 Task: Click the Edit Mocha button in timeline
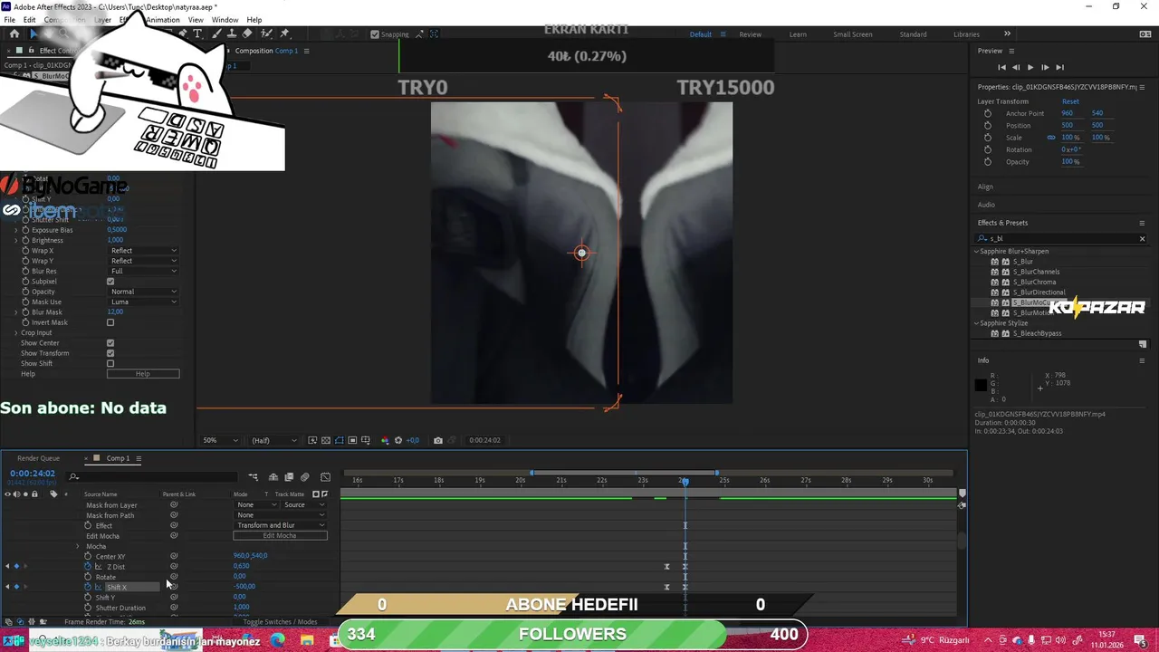(280, 535)
